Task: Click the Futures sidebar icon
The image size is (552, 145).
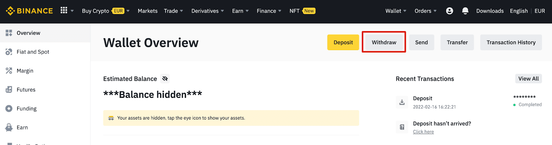Action: [x=9, y=89]
